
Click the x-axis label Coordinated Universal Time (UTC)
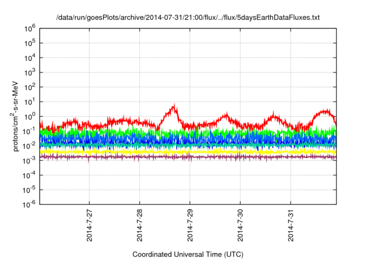pos(188,254)
